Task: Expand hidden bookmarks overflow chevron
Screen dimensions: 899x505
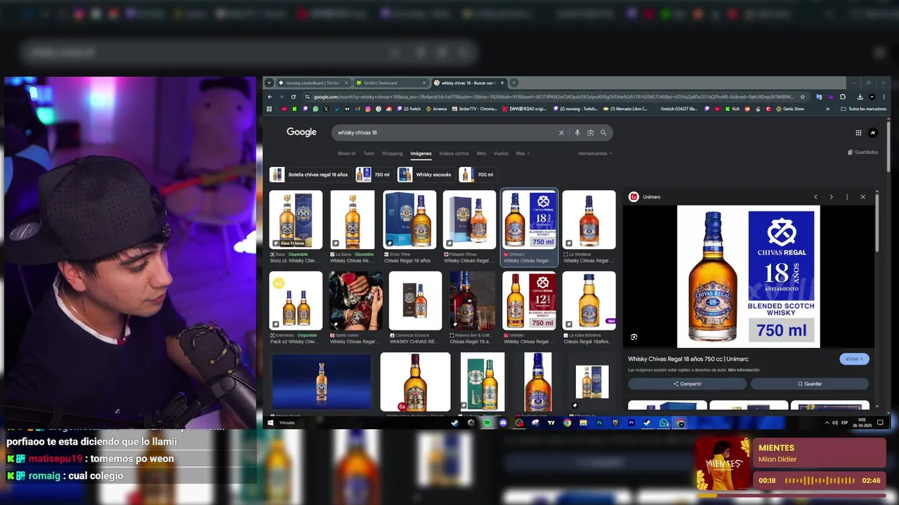Action: [x=827, y=109]
